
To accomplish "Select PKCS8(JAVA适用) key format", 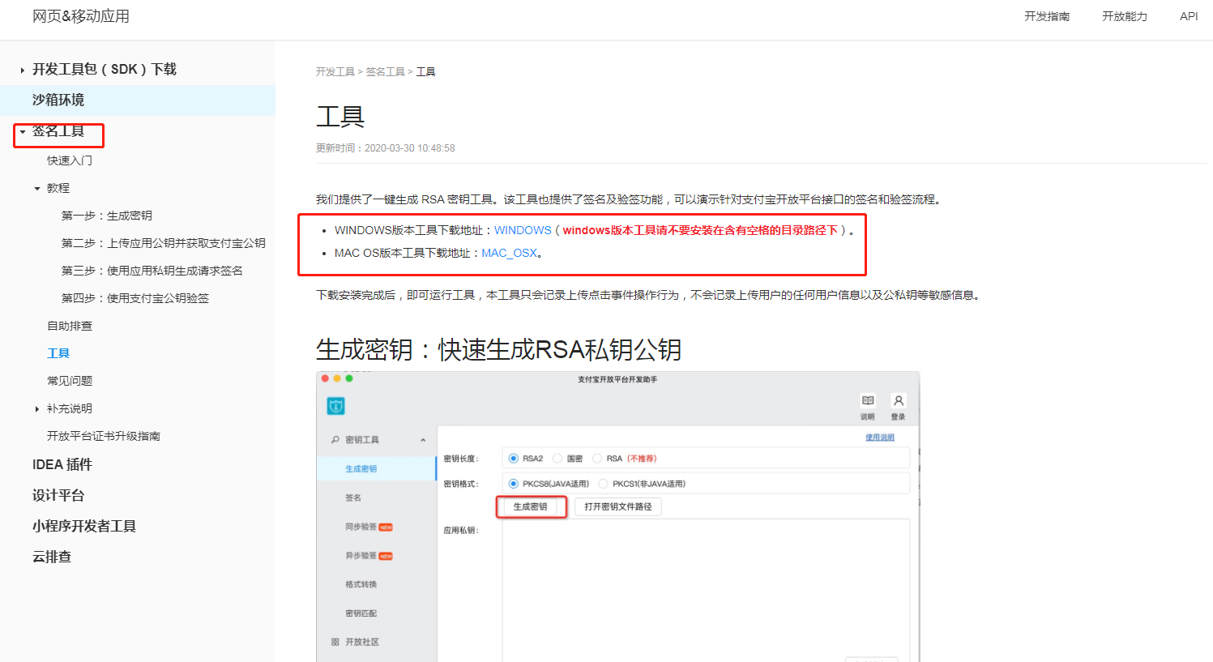I will 513,484.
